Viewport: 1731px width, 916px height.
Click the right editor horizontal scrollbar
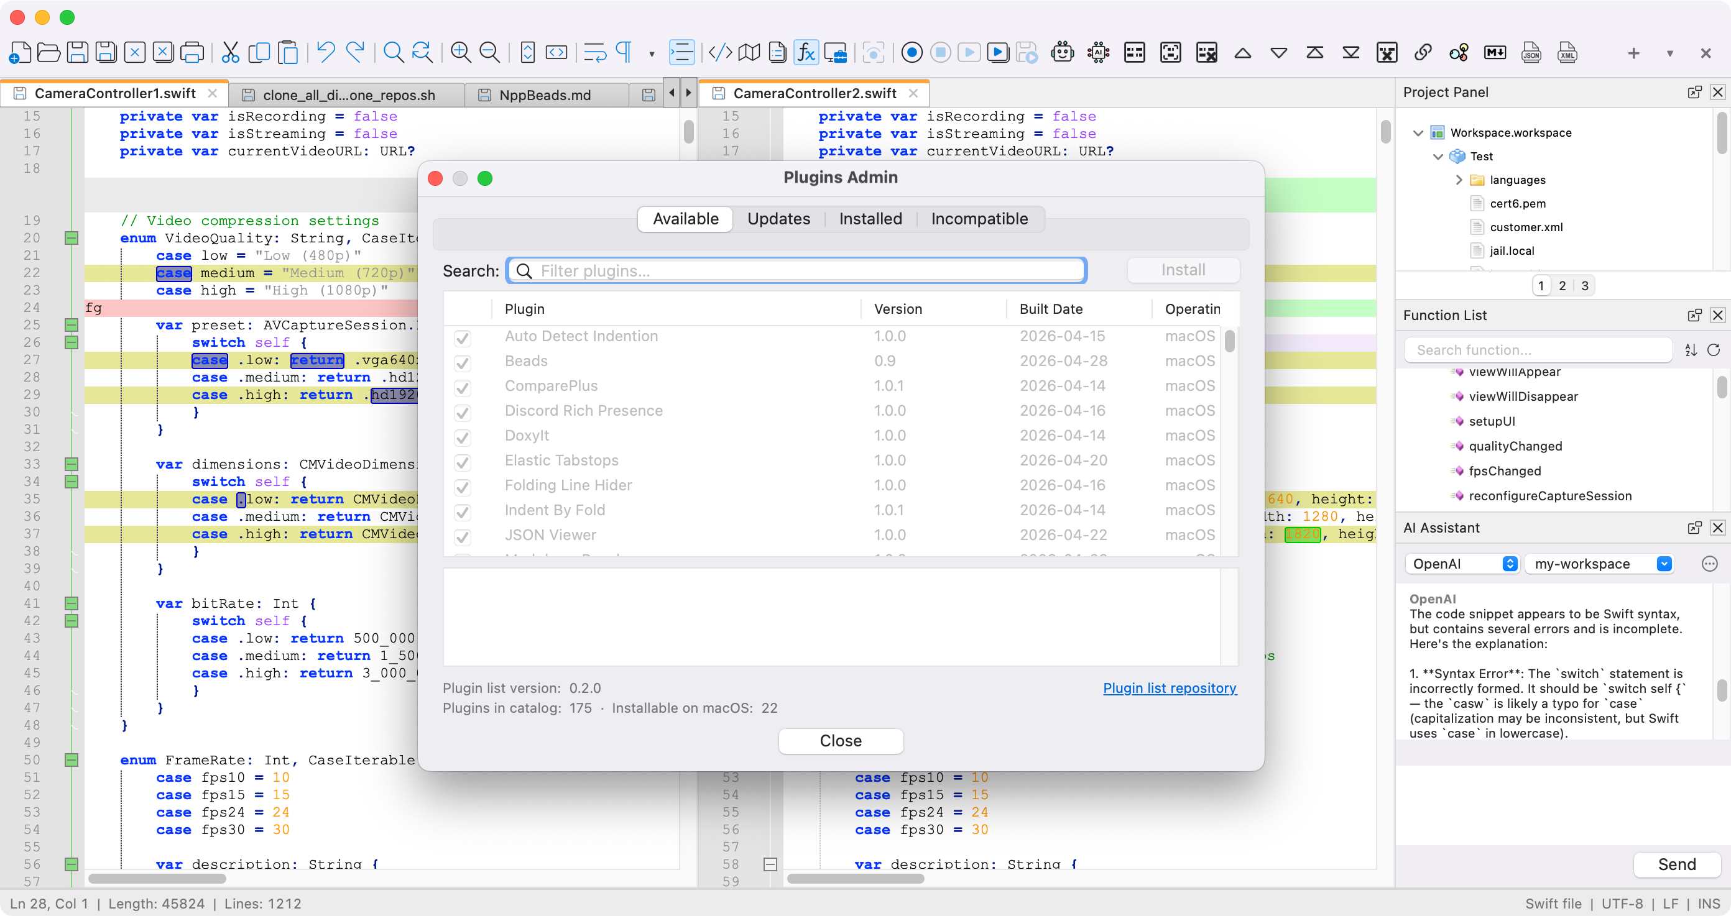click(x=856, y=878)
